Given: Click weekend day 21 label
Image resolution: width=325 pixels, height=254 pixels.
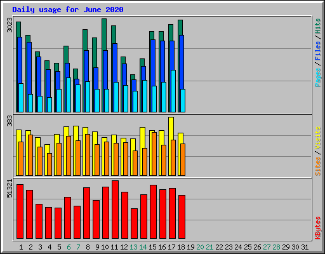Looking at the screenshot, I should click(209, 247).
